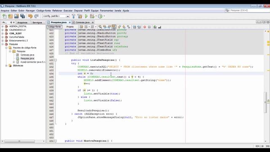Open the Ajuda menu

[126, 11]
